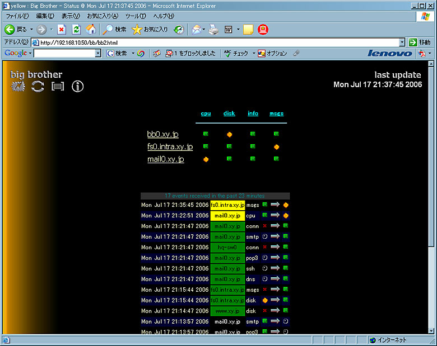The width and height of the screenshot is (437, 346).
Task: Click the yellow cpu status icon for mail0.xy.jp
Action: 206,159
